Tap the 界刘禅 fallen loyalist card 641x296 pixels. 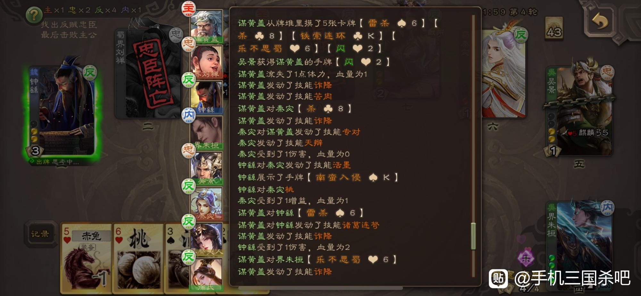tap(148, 74)
